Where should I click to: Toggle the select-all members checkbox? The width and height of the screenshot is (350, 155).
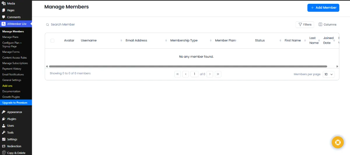[52, 40]
